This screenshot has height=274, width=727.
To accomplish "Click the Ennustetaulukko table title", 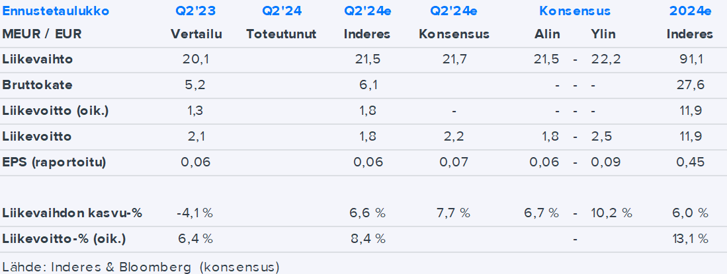I will pyautogui.click(x=56, y=11).
